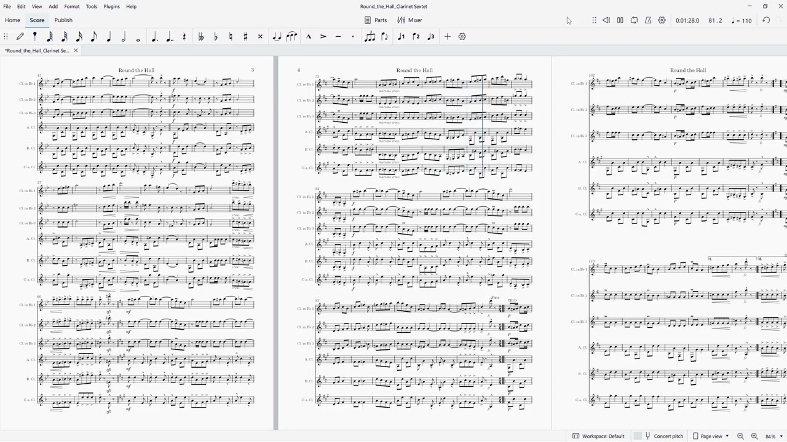Toggle the double flat accidental
The height and width of the screenshot is (442, 787).
[x=200, y=37]
